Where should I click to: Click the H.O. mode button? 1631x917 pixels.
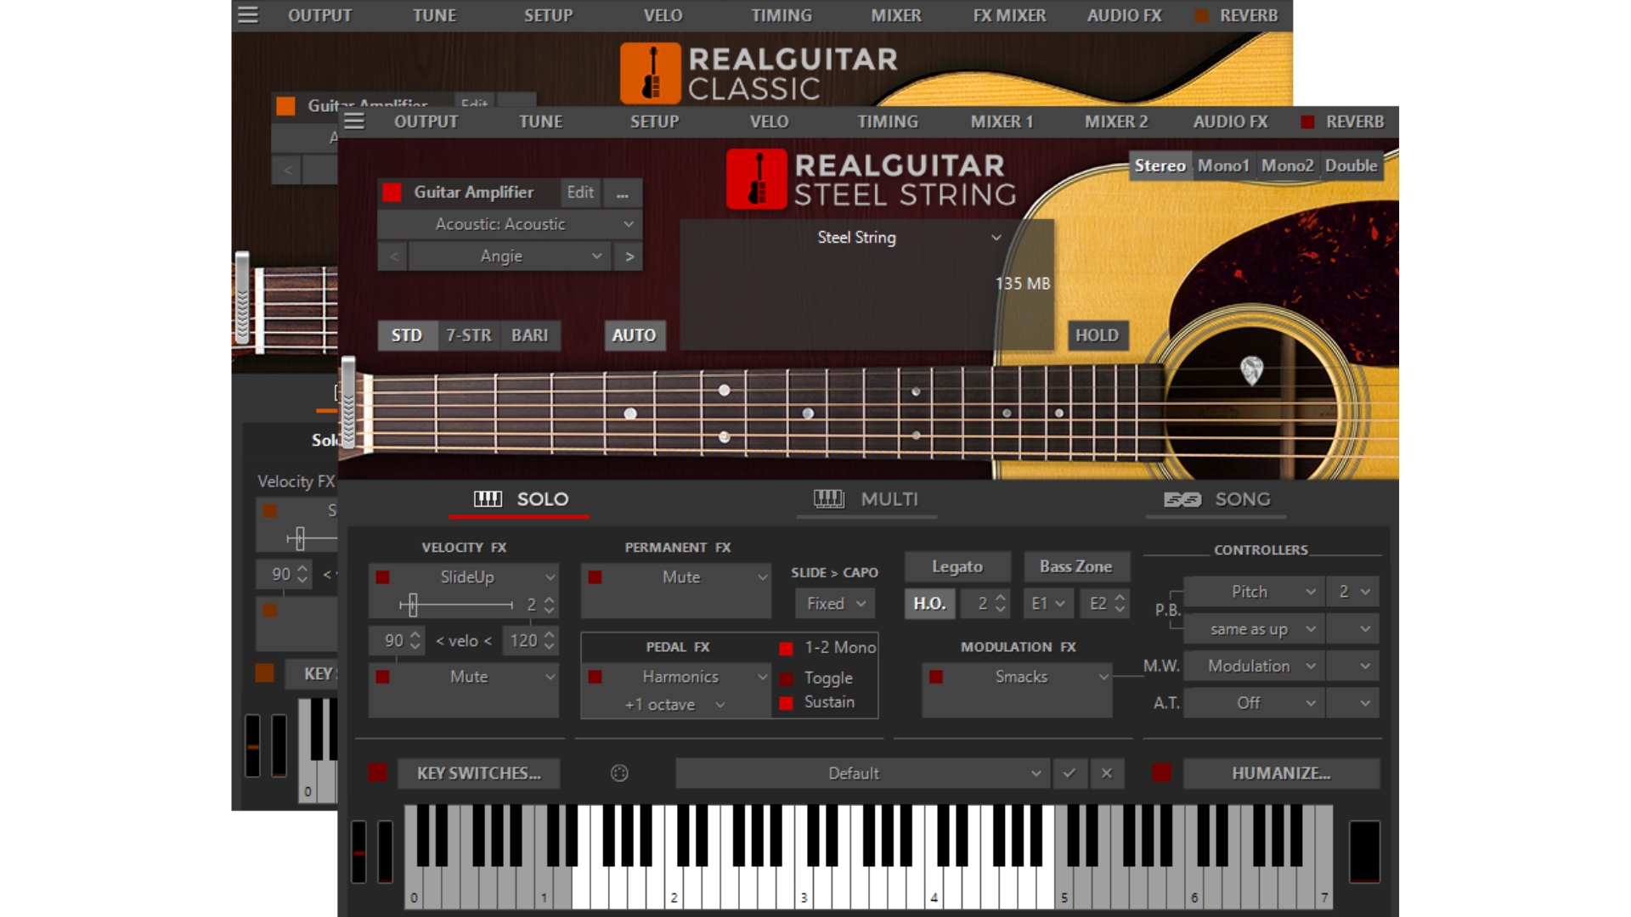tap(929, 604)
